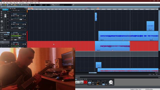
Task: Click the New project toolbar icon
Action: (1, 5)
